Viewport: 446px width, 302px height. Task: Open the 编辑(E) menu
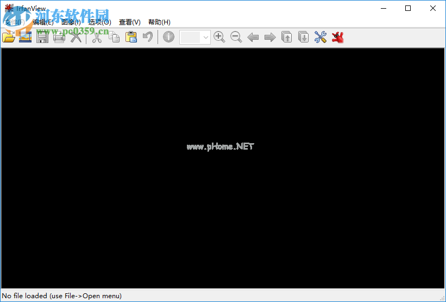point(43,22)
